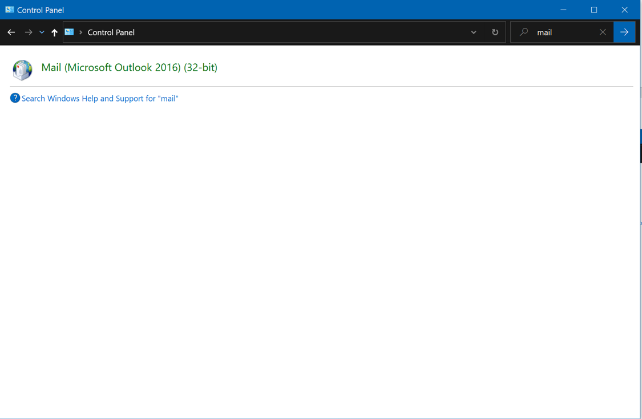Image resolution: width=642 pixels, height=419 pixels.
Task: Search Windows Help and Support for mail
Action: pyautogui.click(x=100, y=99)
